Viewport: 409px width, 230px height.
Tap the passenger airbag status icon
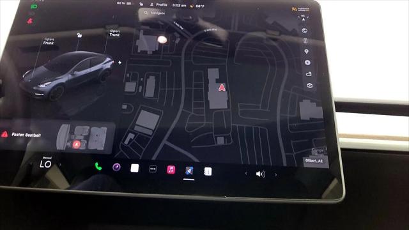tap(300, 10)
